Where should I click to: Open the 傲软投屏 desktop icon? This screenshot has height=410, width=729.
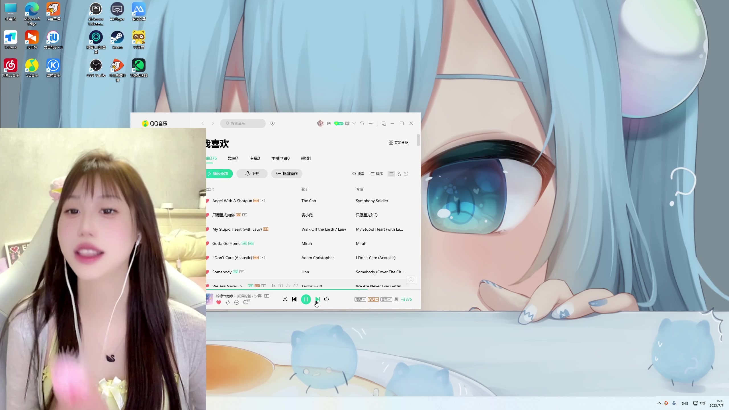coord(139,12)
